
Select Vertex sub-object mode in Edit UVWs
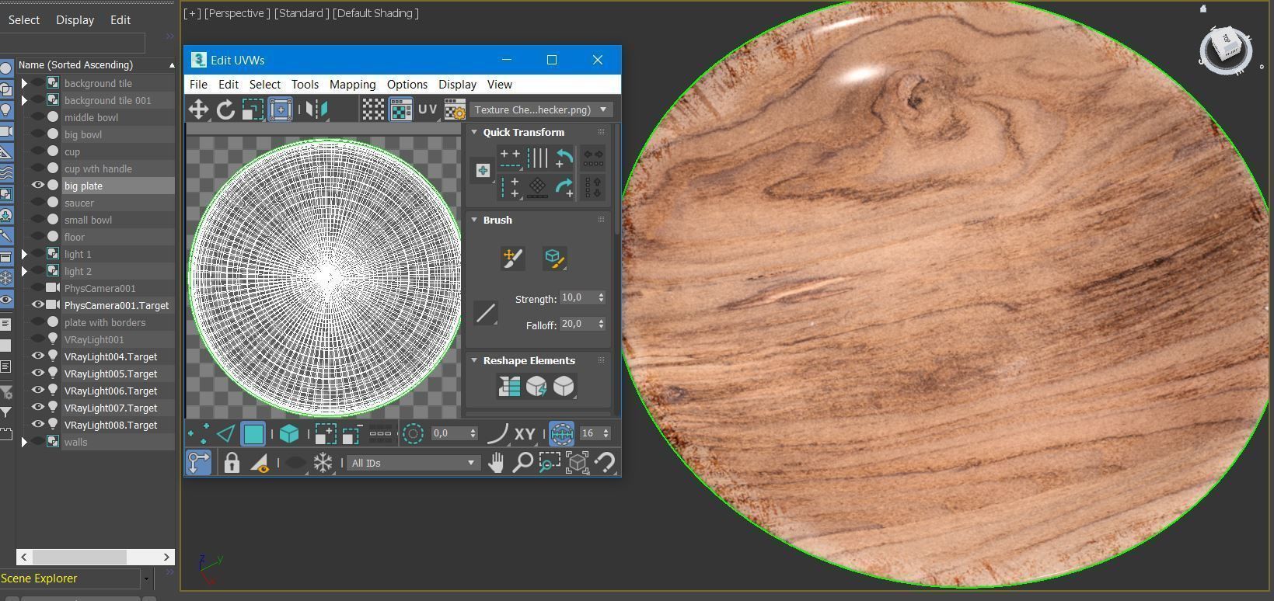point(198,434)
